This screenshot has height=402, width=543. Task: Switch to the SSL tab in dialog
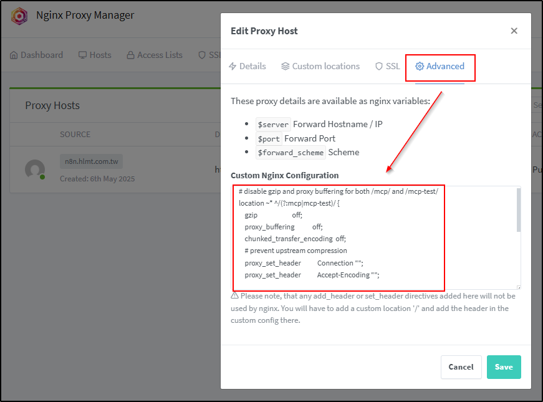click(x=388, y=66)
